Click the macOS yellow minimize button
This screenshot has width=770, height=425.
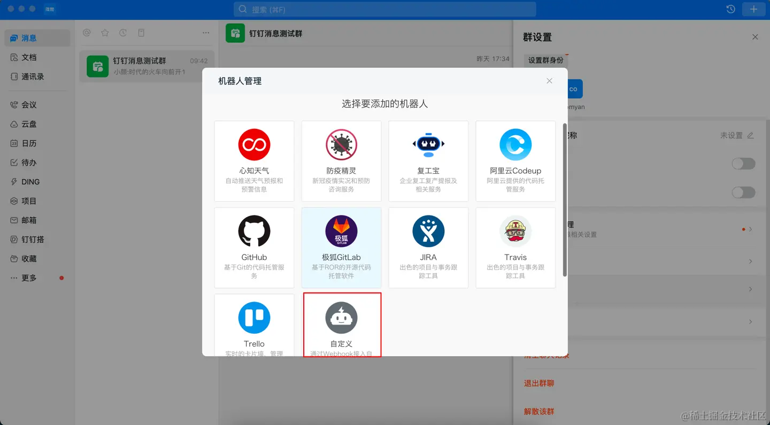point(21,9)
